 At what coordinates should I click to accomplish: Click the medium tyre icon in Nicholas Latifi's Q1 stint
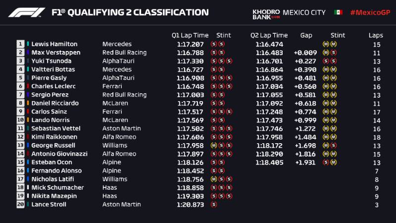point(214,179)
